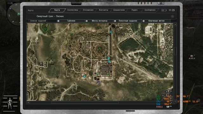Select the faint round marker left of the rail line
The image size is (203, 114).
pos(107,38)
